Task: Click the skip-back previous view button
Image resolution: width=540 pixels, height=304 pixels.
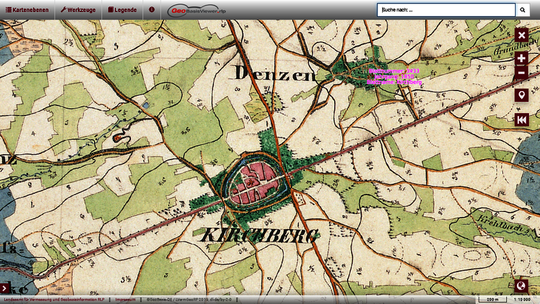Action: click(x=521, y=120)
